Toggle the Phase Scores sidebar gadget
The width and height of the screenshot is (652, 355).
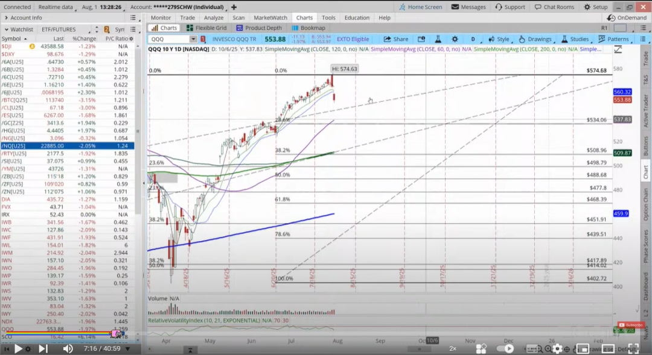point(646,247)
